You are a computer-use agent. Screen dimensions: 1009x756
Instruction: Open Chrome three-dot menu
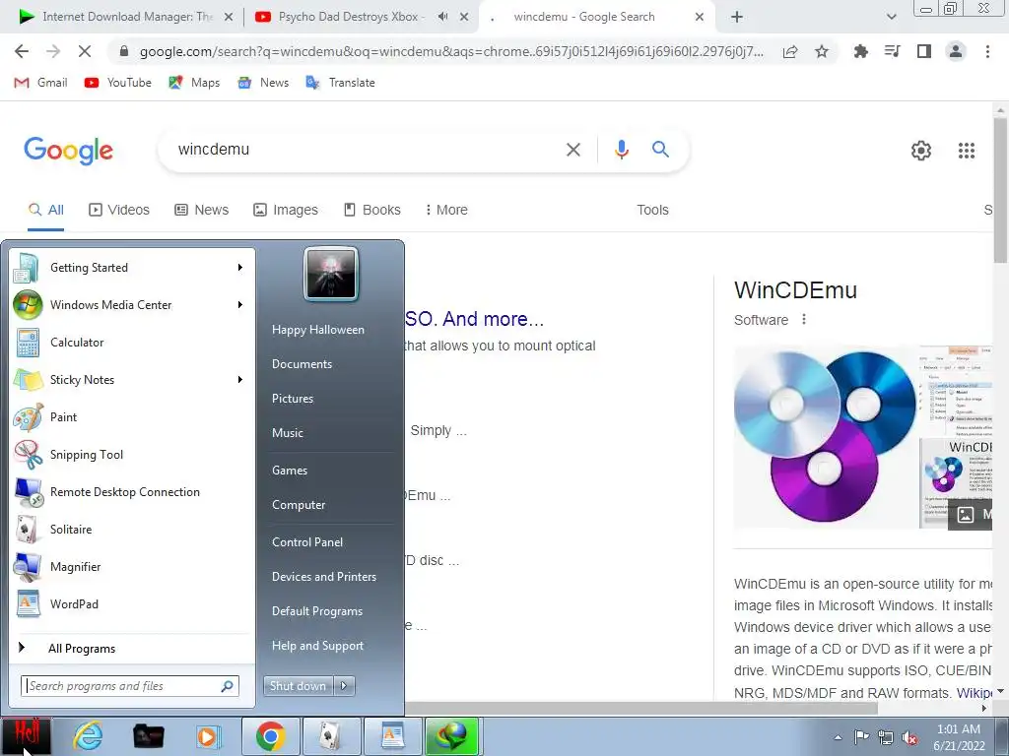click(x=987, y=51)
